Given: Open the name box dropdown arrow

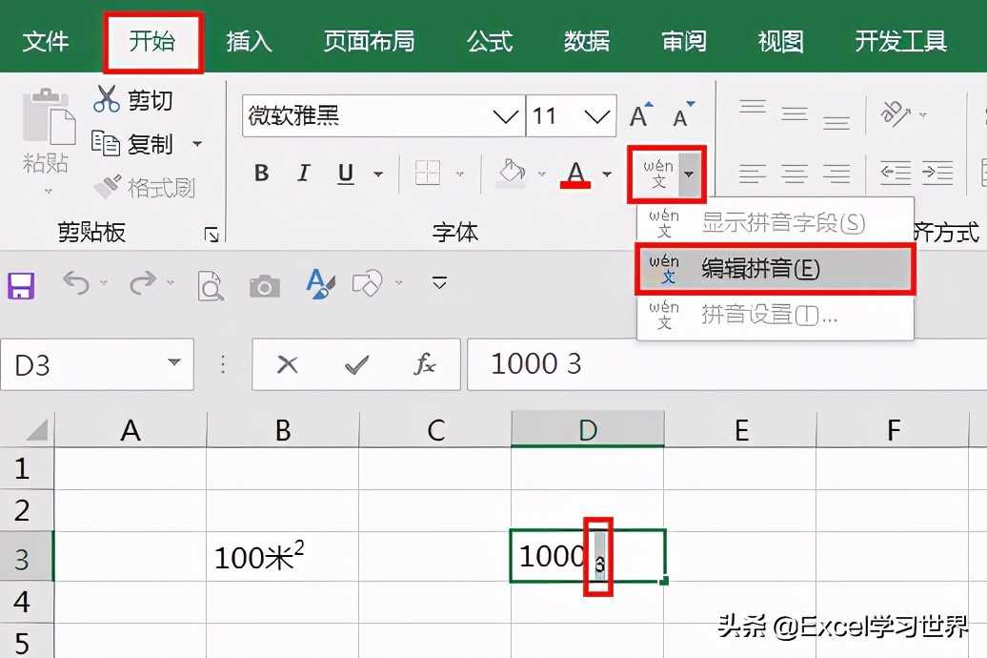Looking at the screenshot, I should (174, 362).
